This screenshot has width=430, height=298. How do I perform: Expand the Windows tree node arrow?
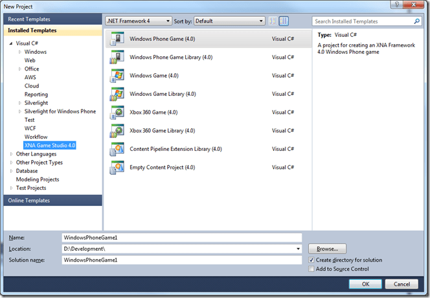19,52
